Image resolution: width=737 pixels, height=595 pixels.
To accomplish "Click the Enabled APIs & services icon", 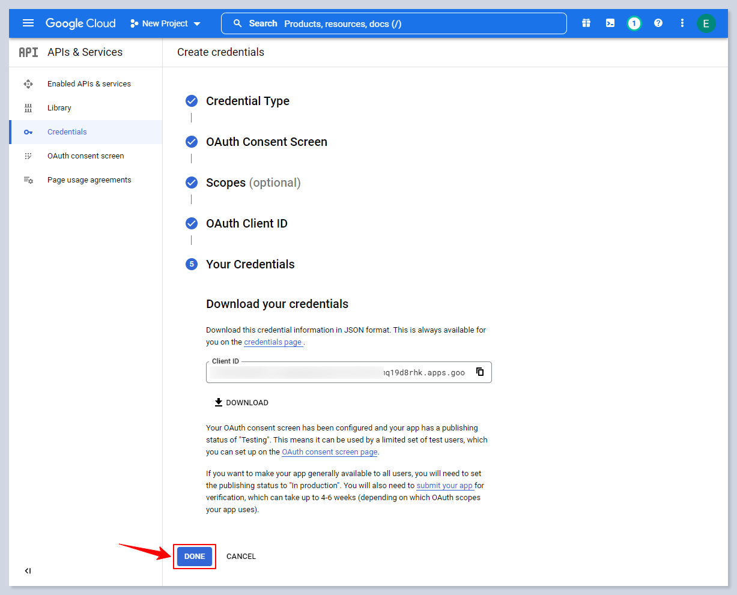I will (x=28, y=84).
